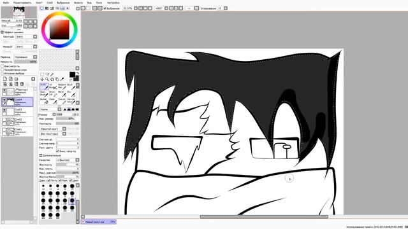Click the foreground black color swatch
The height and width of the screenshot is (229, 408).
point(72,75)
